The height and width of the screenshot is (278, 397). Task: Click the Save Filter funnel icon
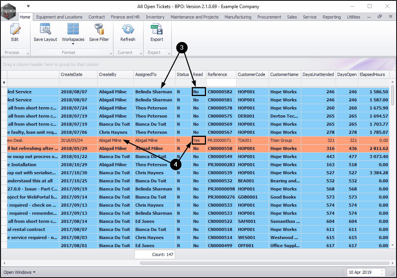click(x=99, y=30)
